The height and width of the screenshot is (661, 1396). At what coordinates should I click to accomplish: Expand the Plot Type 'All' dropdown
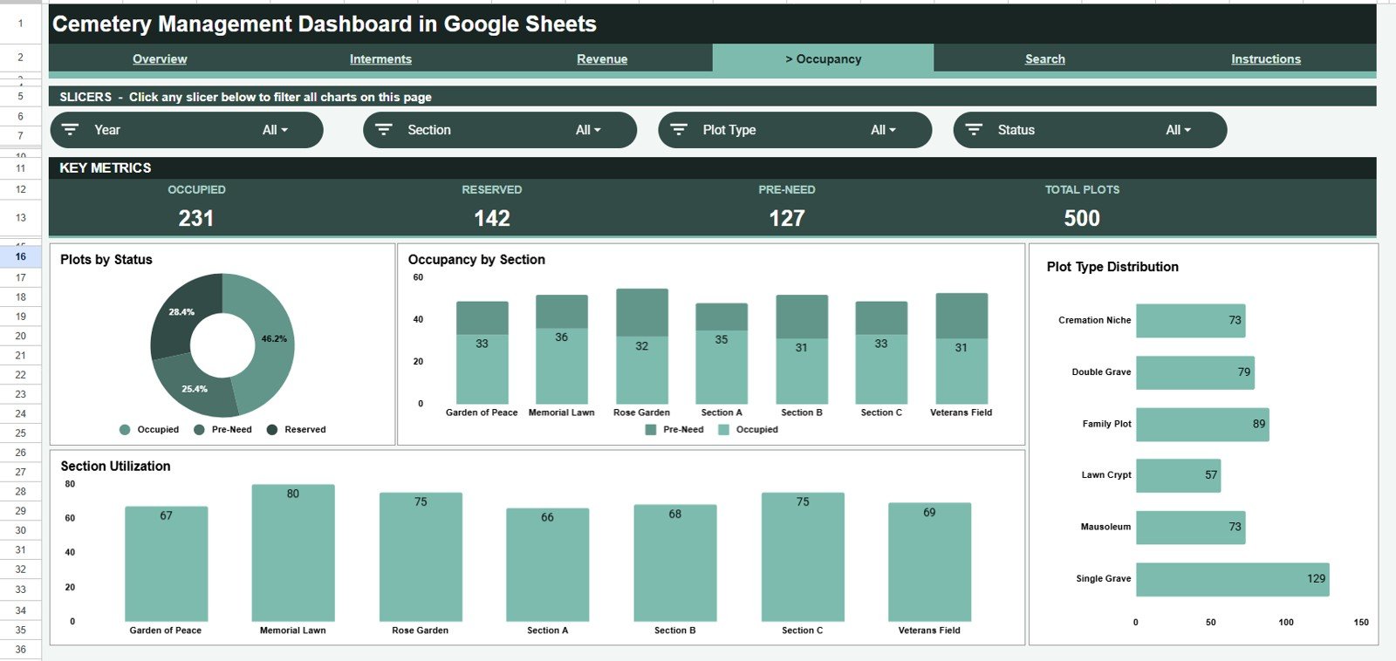pos(883,130)
